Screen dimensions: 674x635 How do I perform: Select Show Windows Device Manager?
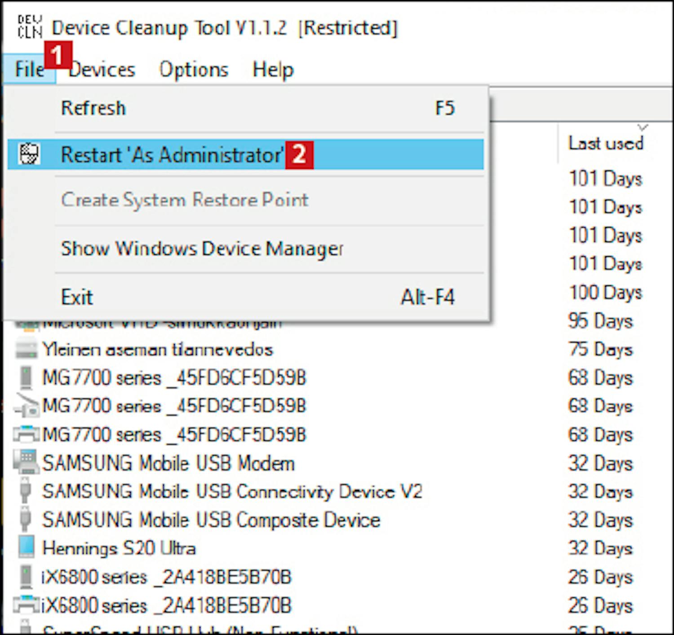[x=202, y=249]
